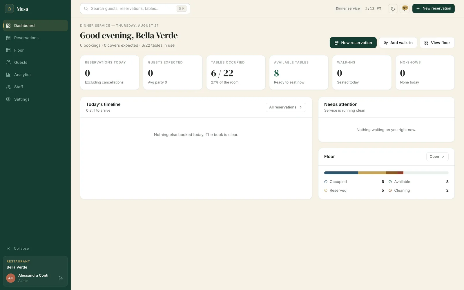Click the Staff person icon
The height and width of the screenshot is (290, 464).
click(x=8, y=87)
